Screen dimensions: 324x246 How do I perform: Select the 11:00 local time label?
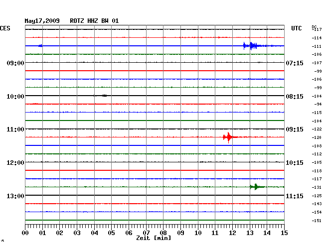pyautogui.click(x=15, y=129)
